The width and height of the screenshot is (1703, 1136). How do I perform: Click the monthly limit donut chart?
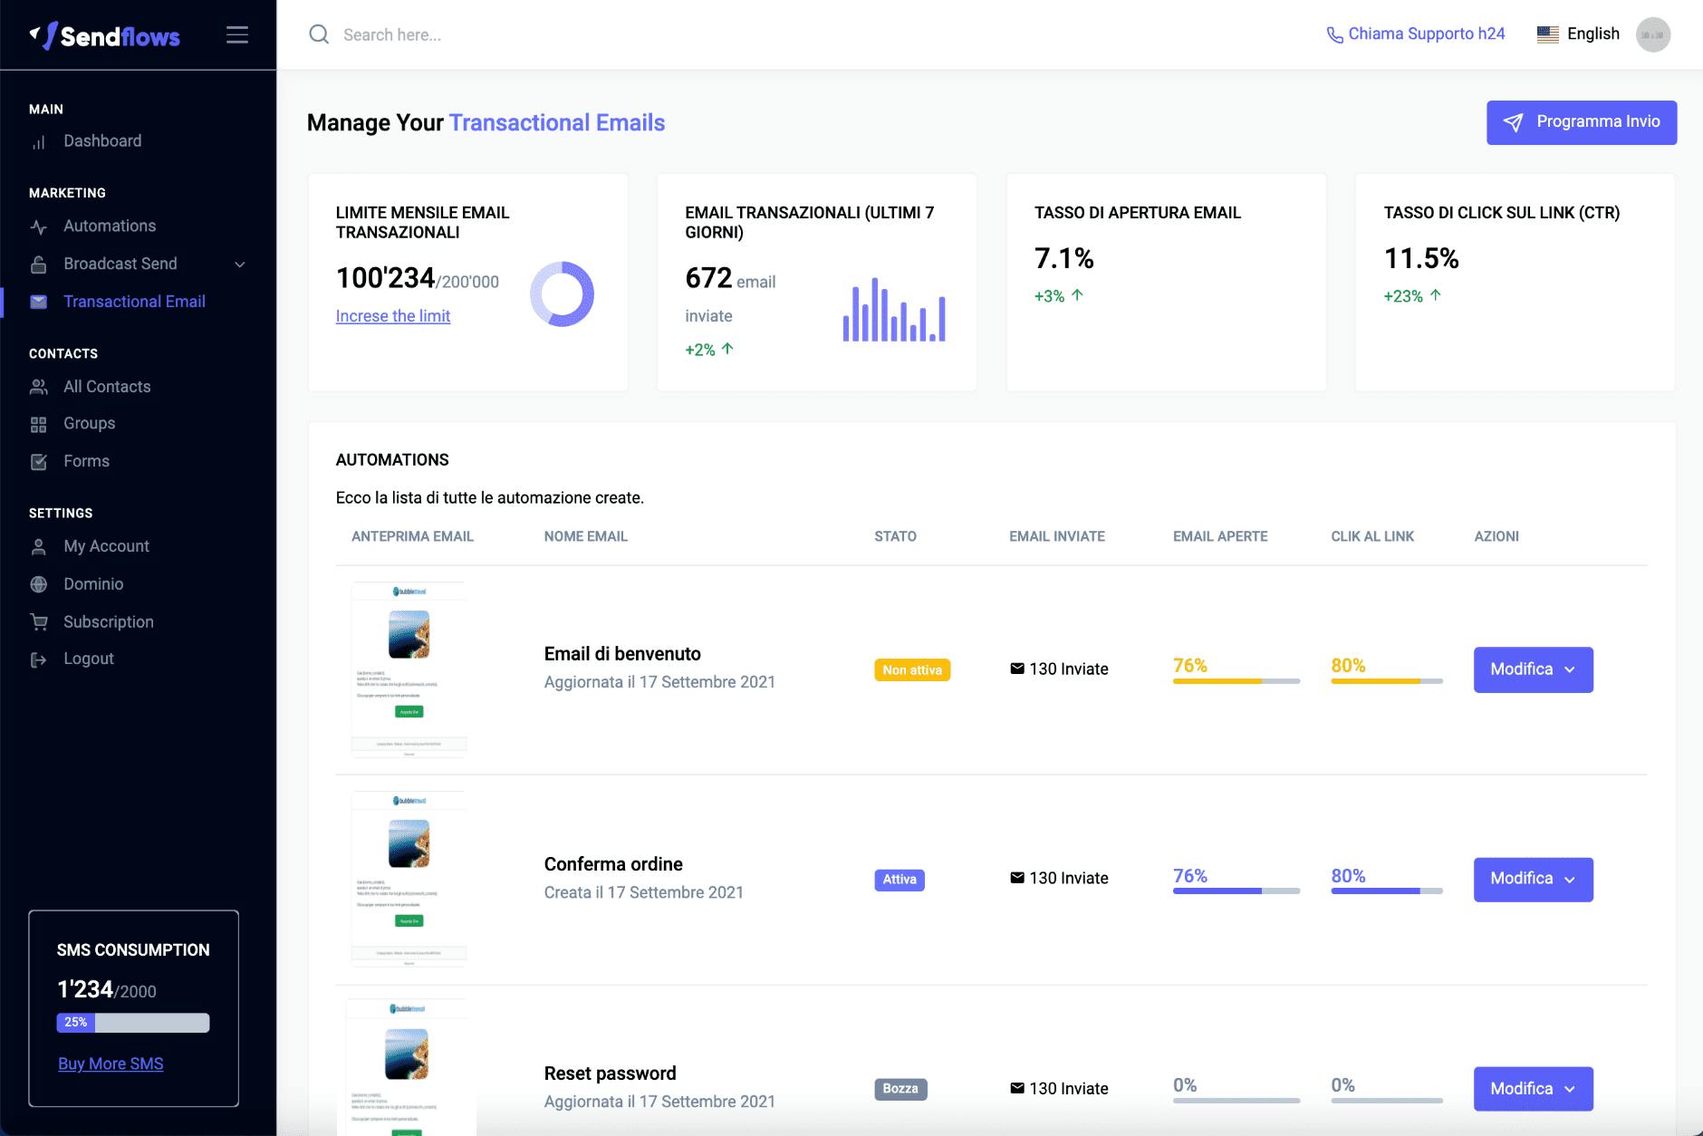(x=562, y=294)
